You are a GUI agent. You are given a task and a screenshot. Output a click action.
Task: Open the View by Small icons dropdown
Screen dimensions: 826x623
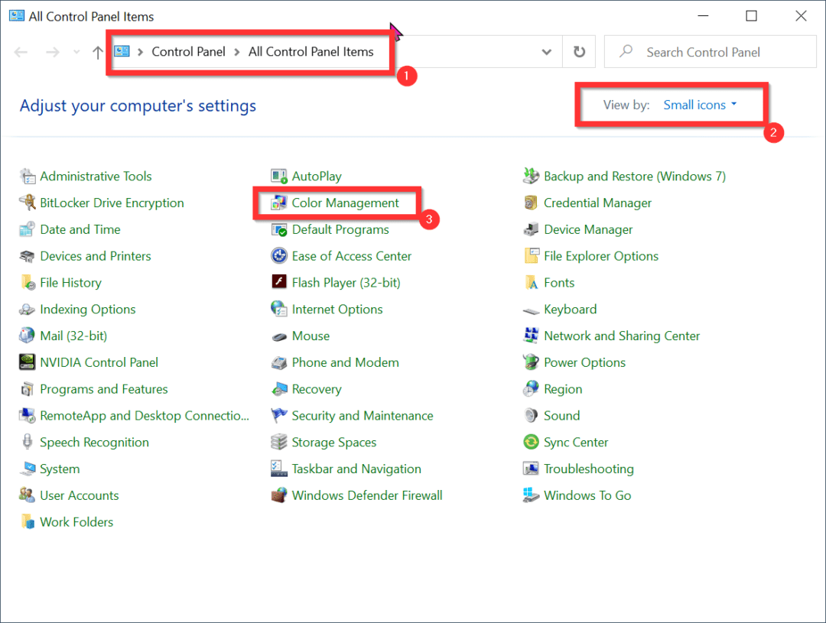[x=694, y=105]
